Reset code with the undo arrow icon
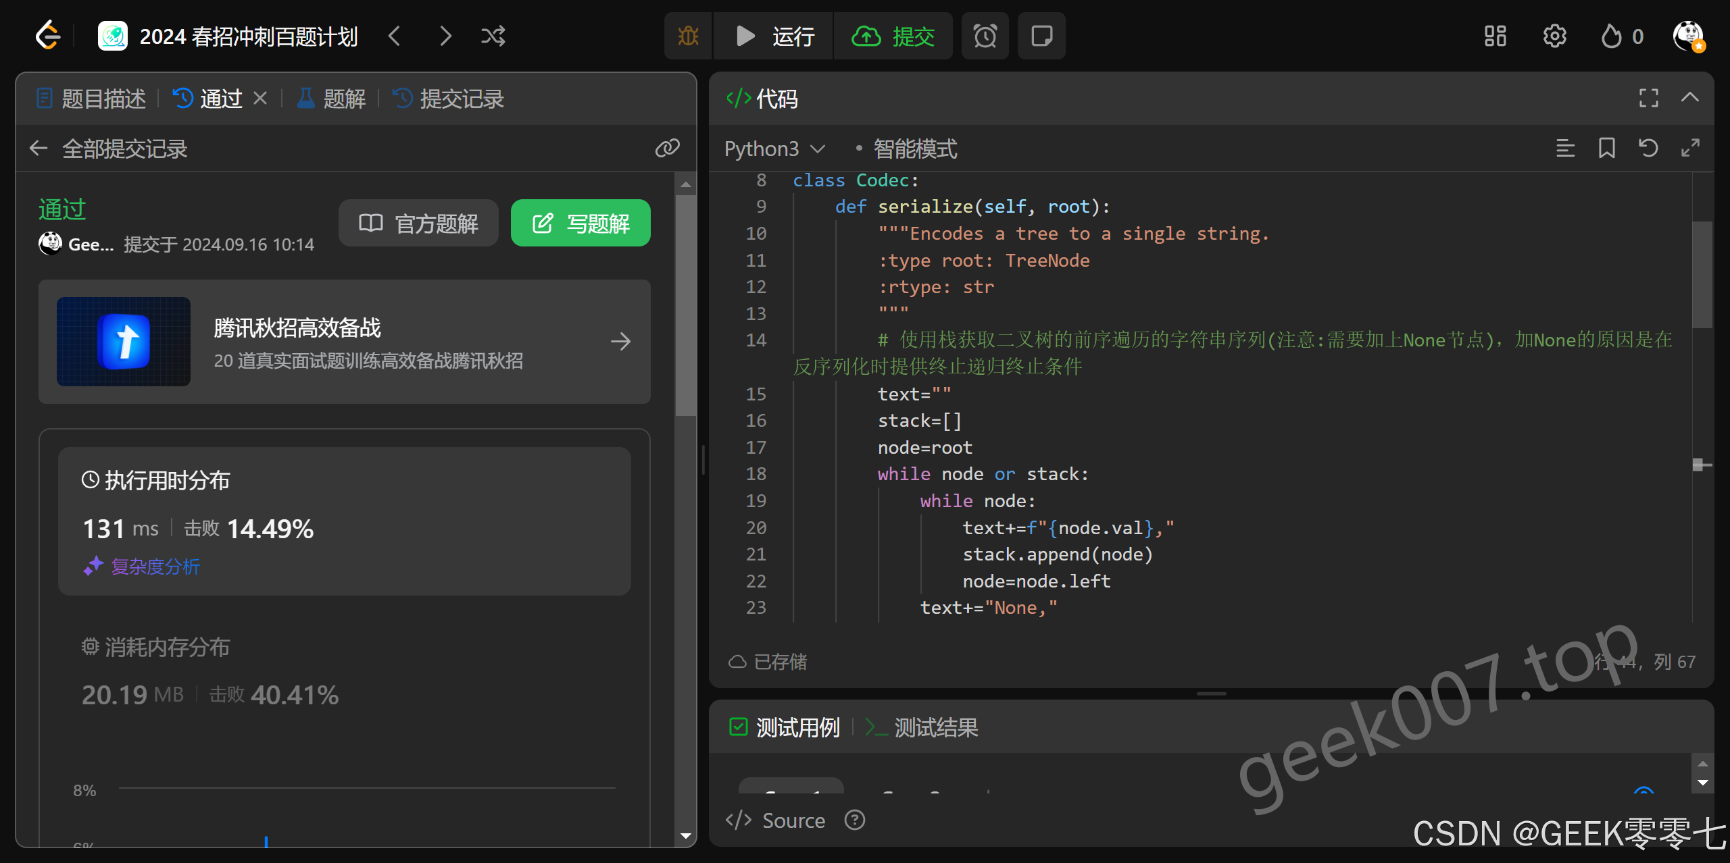This screenshot has height=863, width=1730. 1648,148
